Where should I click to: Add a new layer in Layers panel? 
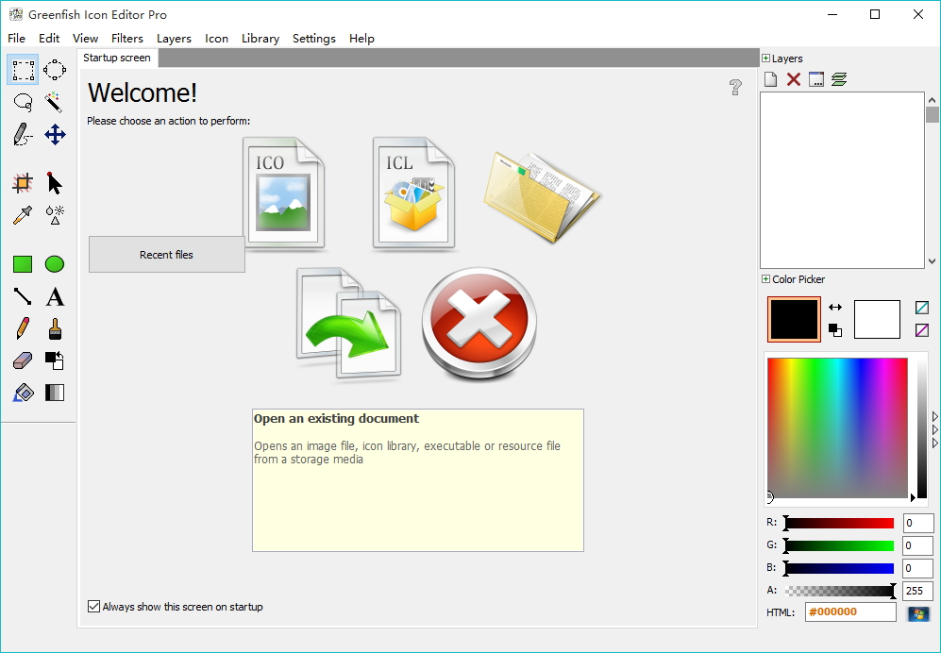pos(770,79)
